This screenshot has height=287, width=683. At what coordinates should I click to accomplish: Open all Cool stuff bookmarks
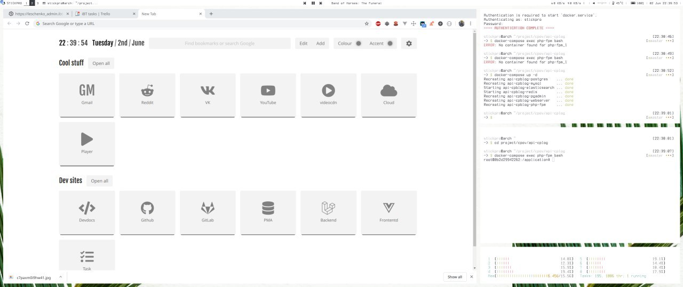pyautogui.click(x=101, y=63)
